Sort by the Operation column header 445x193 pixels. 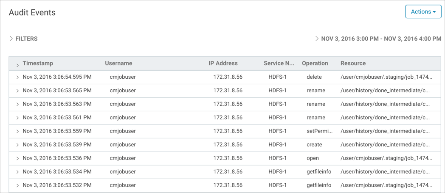coord(315,63)
